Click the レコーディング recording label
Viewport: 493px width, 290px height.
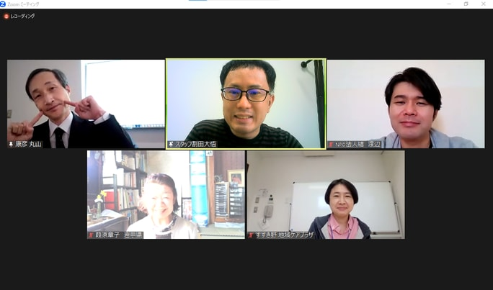pyautogui.click(x=22, y=16)
